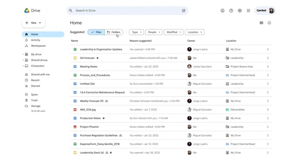
Task: Go to Shared with me
Action: pos(40,75)
